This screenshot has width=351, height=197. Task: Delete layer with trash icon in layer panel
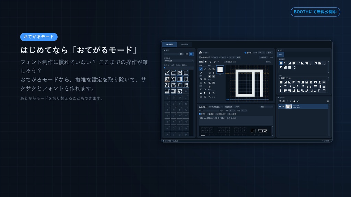pyautogui.click(x=328, y=101)
